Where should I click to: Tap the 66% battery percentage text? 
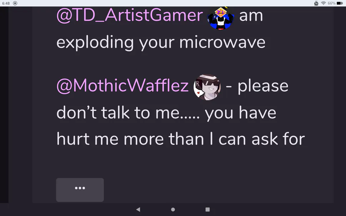tap(331, 3)
